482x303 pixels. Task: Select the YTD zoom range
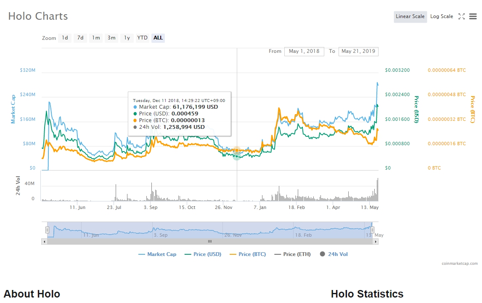pyautogui.click(x=142, y=38)
